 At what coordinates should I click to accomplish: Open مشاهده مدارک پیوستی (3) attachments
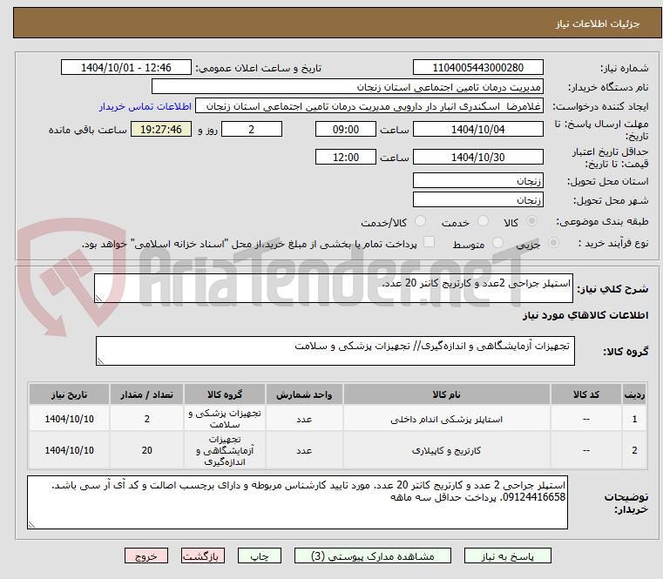pyautogui.click(x=373, y=555)
